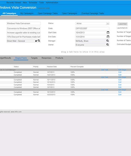Open the Recently Viewed menu
This screenshot has height=156, width=131.
coord(14,2)
